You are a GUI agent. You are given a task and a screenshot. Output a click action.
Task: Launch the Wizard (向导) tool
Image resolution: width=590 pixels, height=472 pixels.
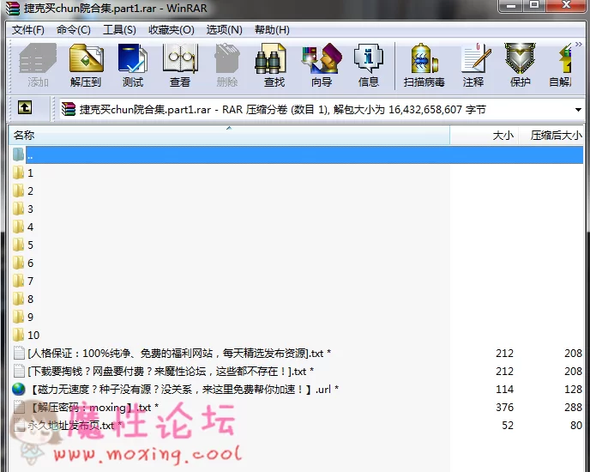click(x=322, y=64)
